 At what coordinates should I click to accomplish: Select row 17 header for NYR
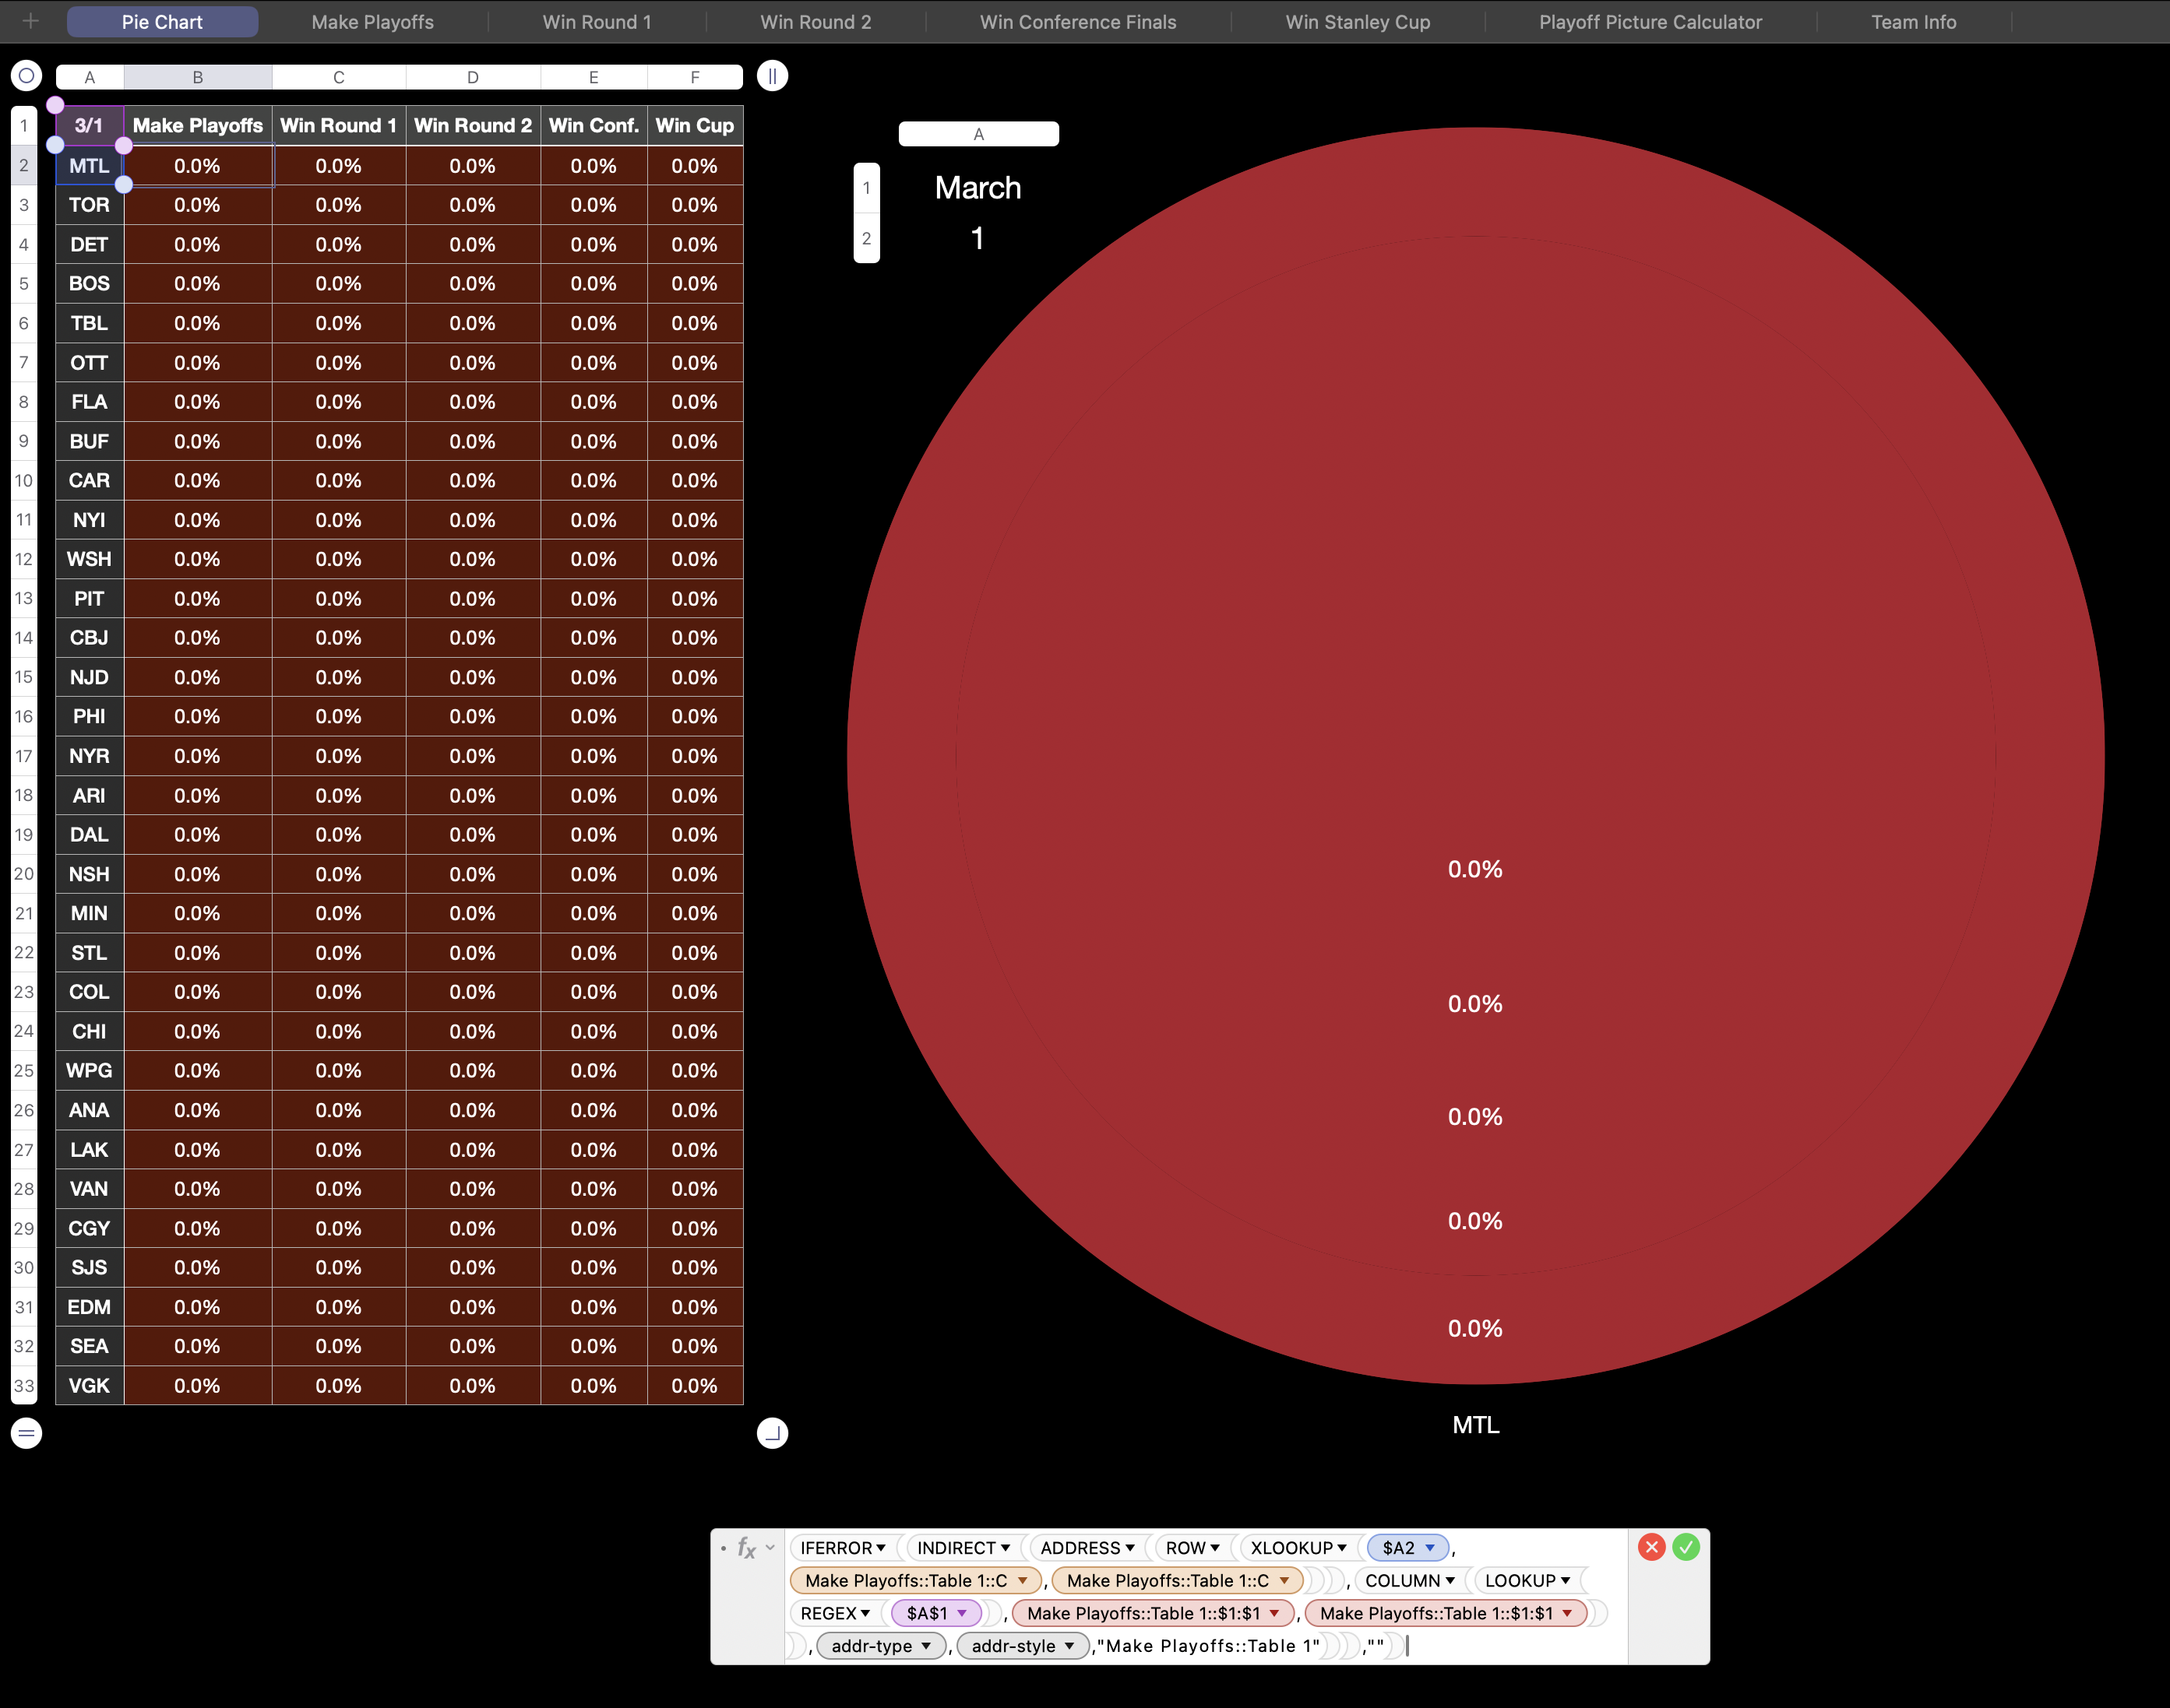[24, 756]
